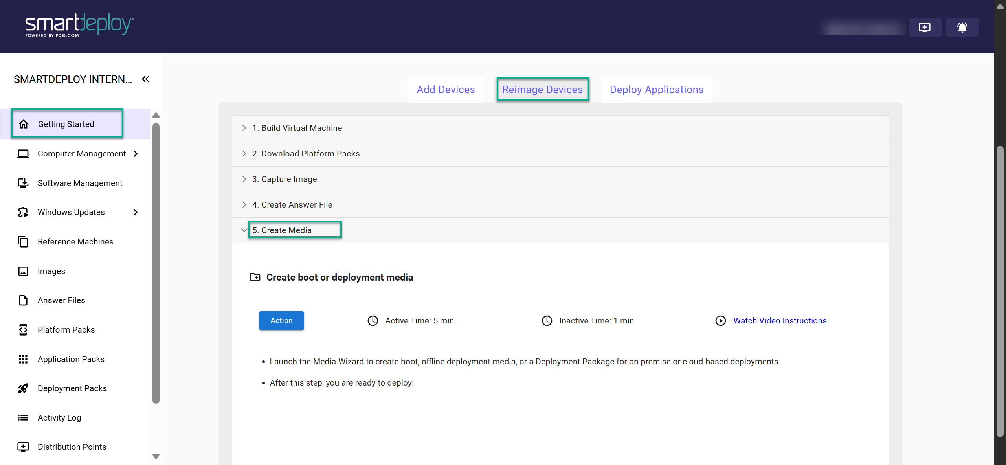
Task: Click the Distribution Points icon
Action: point(23,447)
